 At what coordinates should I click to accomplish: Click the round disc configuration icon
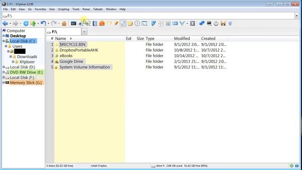(x=216, y=24)
